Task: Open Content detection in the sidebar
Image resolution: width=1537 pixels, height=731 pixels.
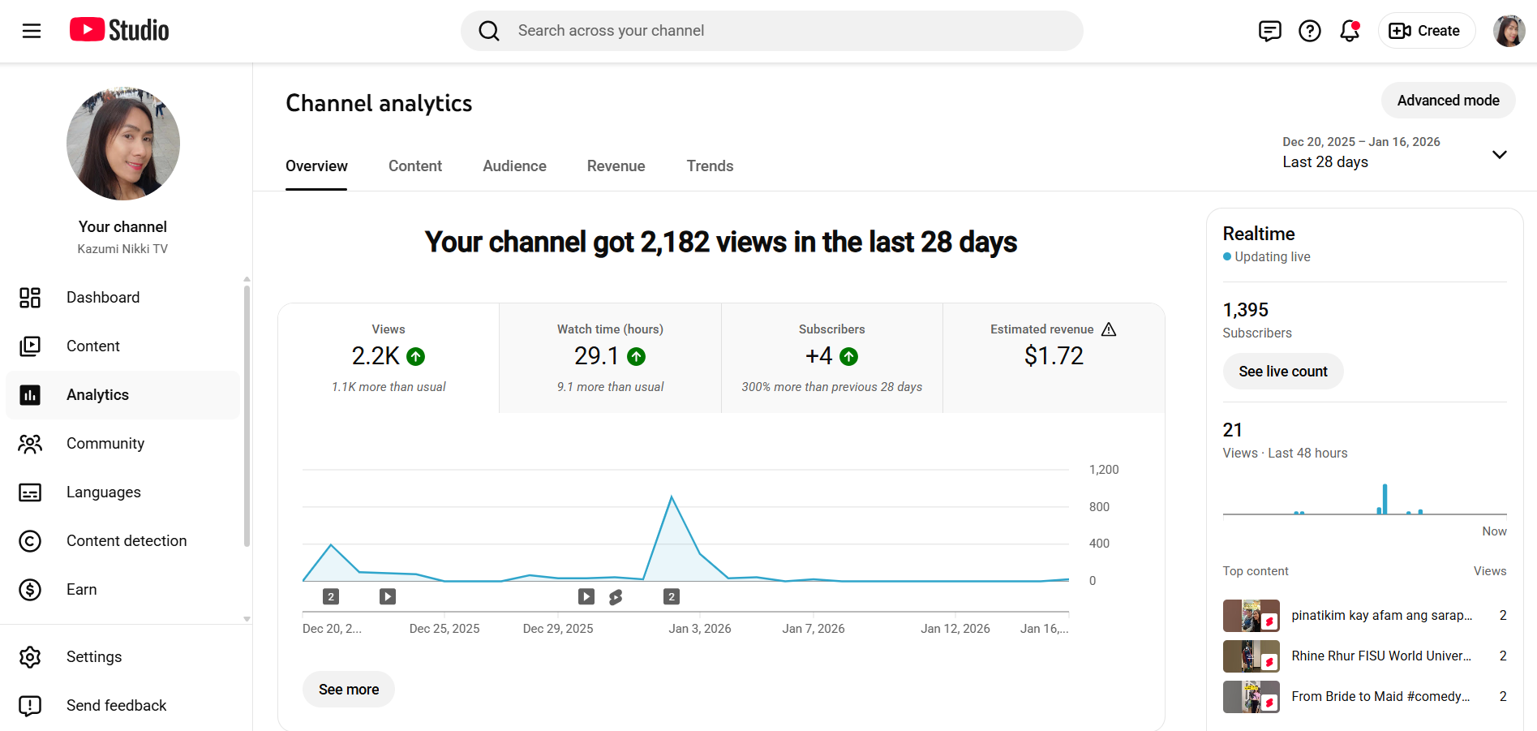Action: [x=126, y=541]
